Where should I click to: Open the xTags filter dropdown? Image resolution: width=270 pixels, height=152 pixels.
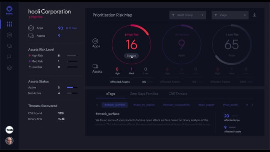pos(230,15)
